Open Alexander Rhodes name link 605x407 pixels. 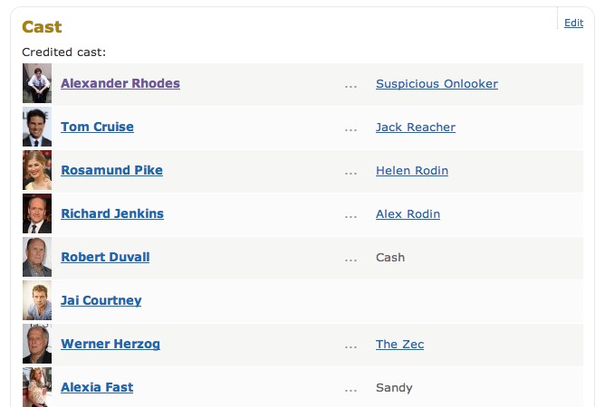(120, 84)
